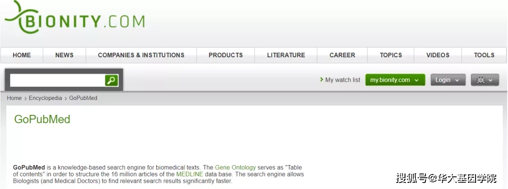Open the CAREER menu item
Viewport: 508px width, 189px height.
[x=342, y=55]
